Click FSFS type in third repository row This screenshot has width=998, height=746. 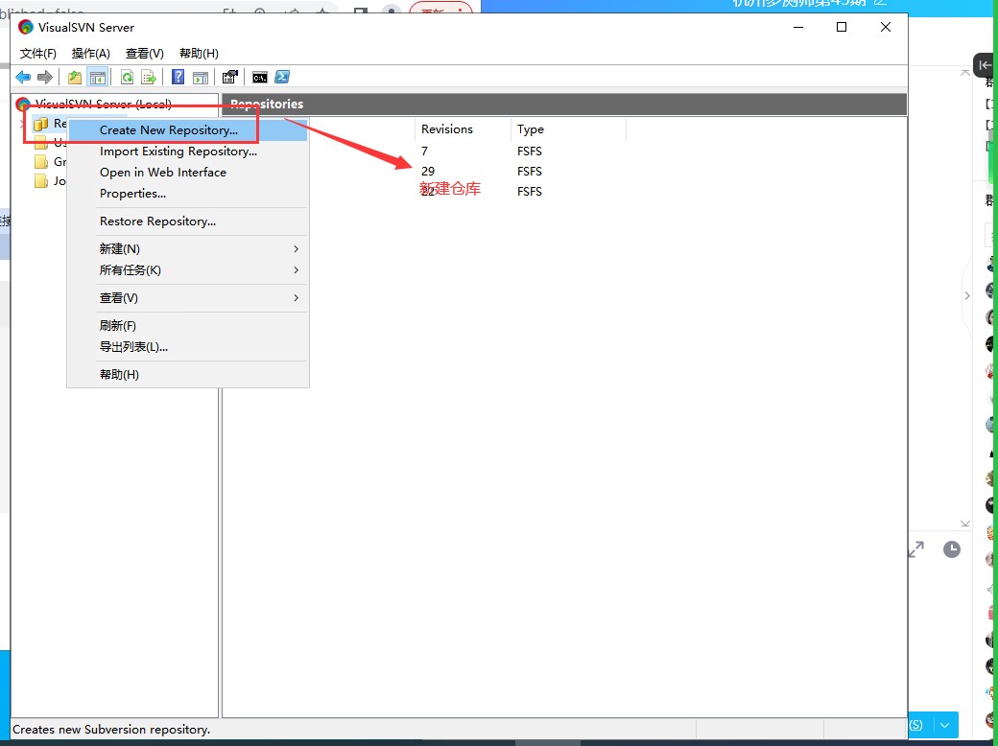pos(530,192)
